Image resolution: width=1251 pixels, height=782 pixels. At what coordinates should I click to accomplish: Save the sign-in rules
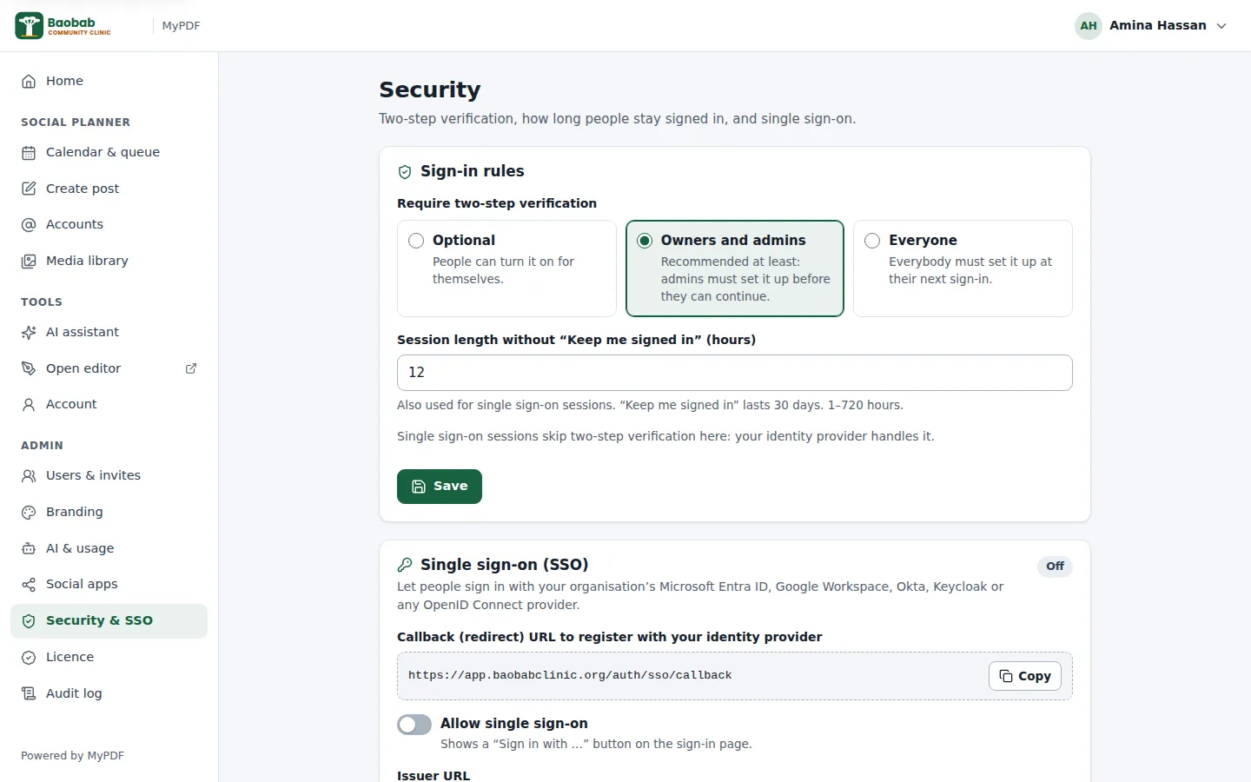click(x=440, y=487)
